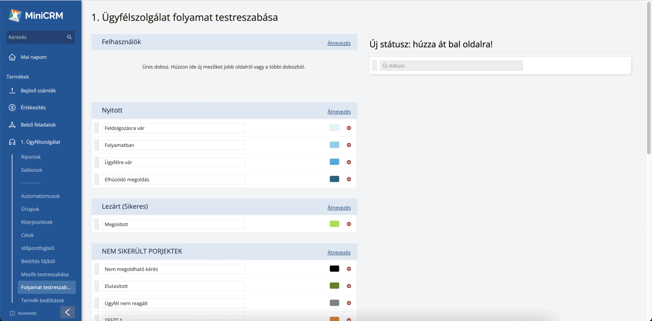Open Célok submenu item
The width and height of the screenshot is (652, 321).
pos(28,235)
